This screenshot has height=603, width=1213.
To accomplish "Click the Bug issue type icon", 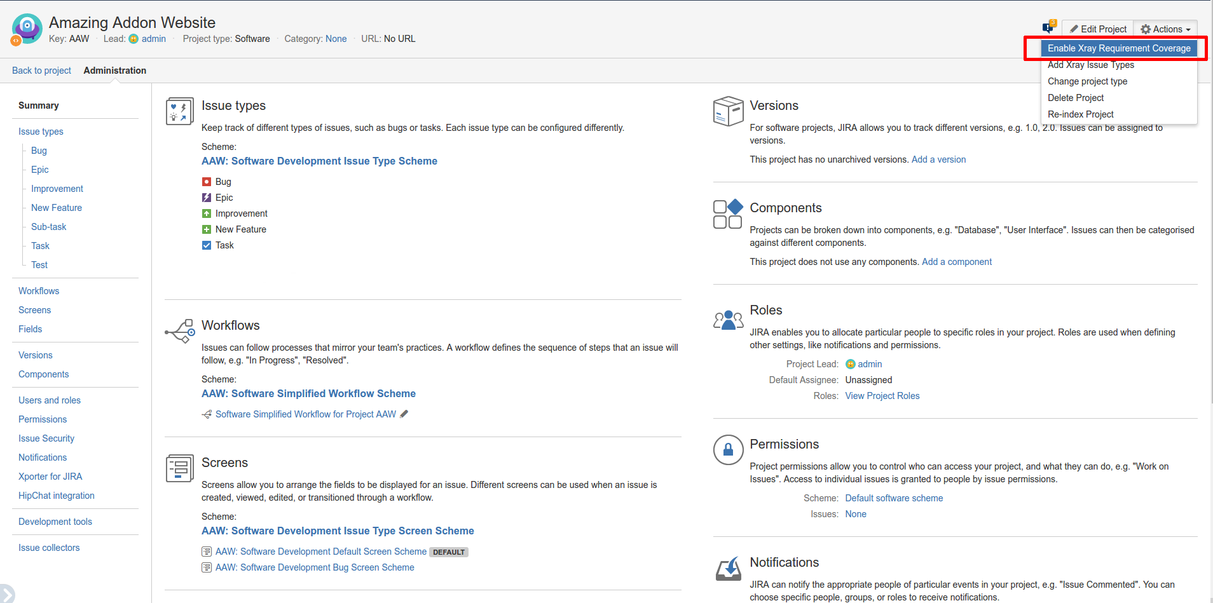I will point(207,182).
